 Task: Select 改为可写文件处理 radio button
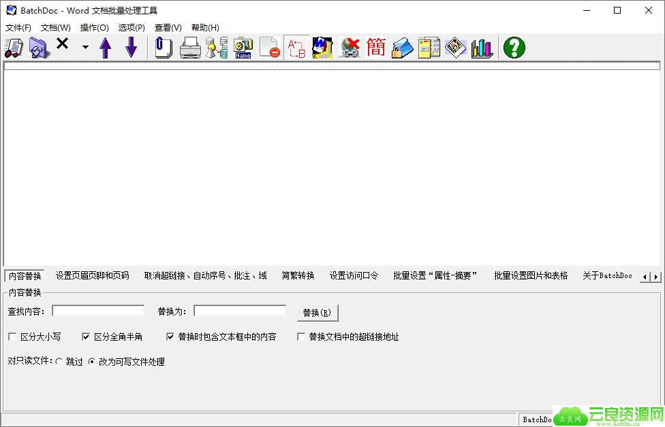[x=91, y=362]
